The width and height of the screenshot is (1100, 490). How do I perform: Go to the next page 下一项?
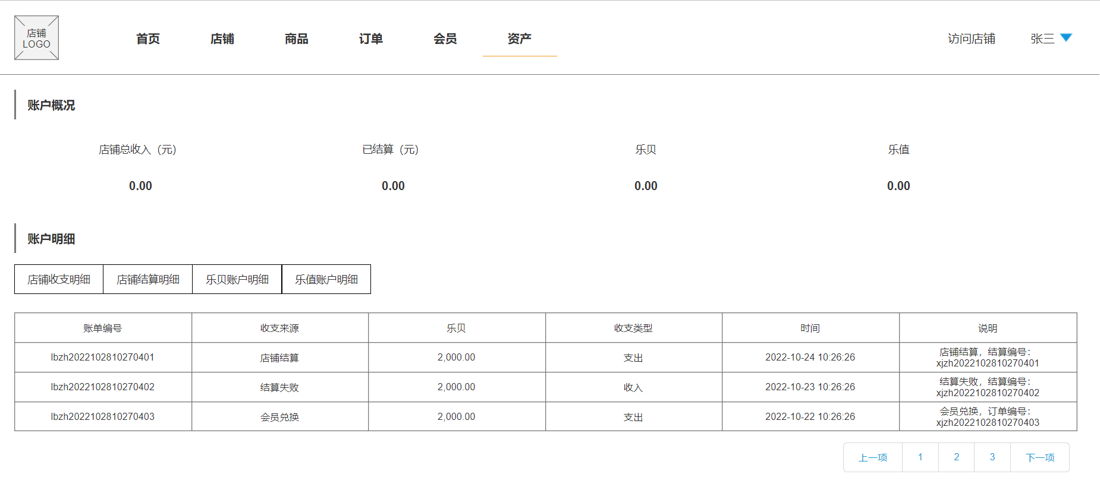[x=1040, y=457]
